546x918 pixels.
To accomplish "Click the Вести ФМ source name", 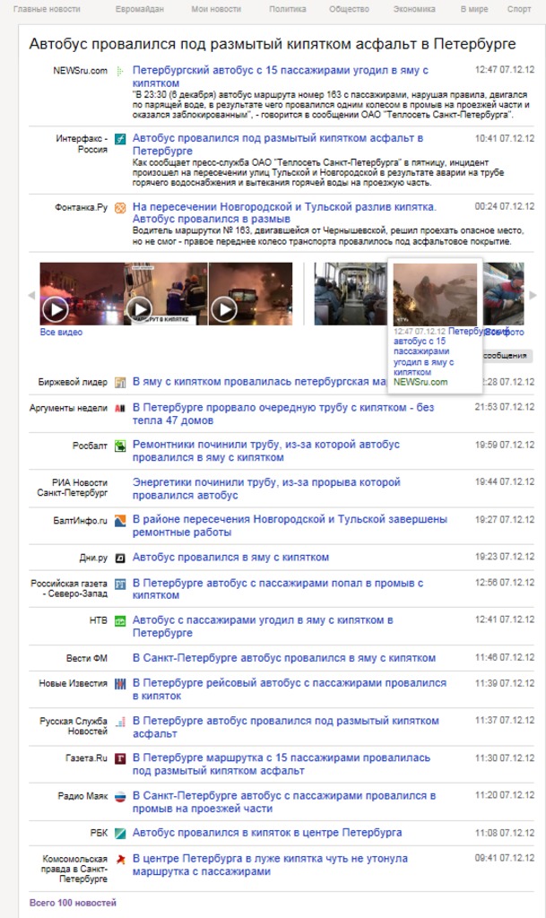I will [x=87, y=658].
